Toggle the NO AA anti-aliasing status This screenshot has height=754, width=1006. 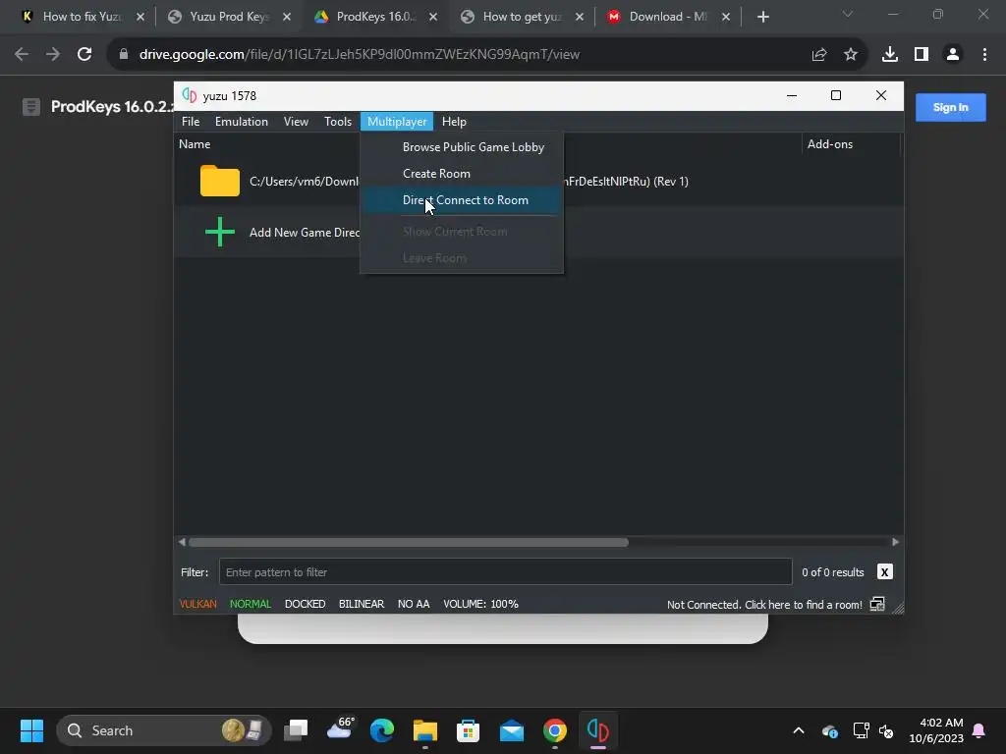coord(414,604)
